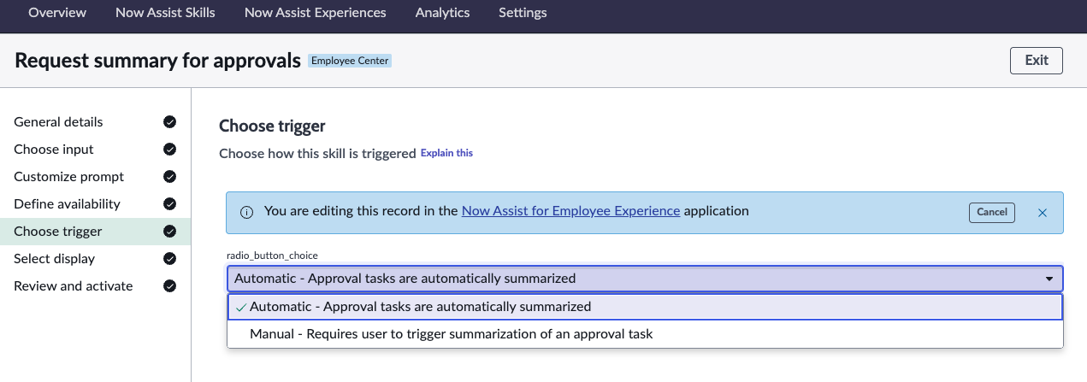Click the Choose trigger completed checkmark icon

[169, 232]
